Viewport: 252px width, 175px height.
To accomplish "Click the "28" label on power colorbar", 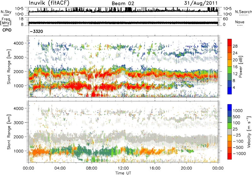I will pyautogui.click(x=235, y=46).
